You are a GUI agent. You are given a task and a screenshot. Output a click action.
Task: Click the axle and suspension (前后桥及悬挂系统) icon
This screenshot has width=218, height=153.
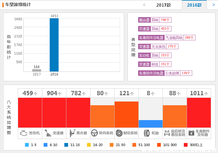pos(167,133)
